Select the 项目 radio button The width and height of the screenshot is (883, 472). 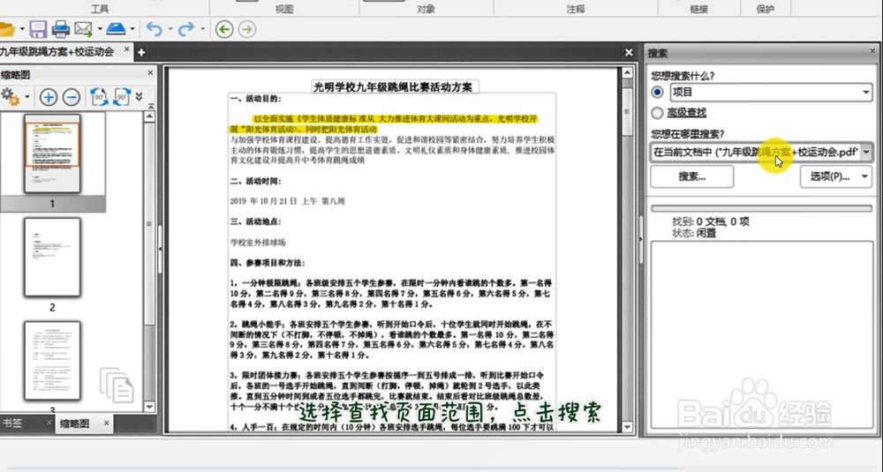[x=657, y=92]
